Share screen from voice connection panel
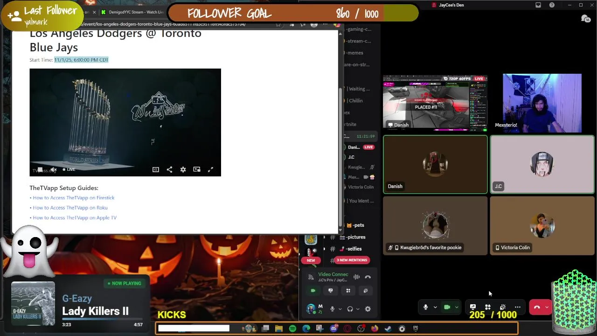Viewport: 597px width, 336px height. click(x=331, y=291)
